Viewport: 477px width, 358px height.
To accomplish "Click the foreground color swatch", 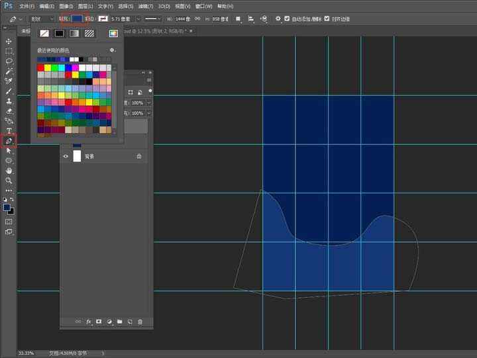I will coord(7,206).
